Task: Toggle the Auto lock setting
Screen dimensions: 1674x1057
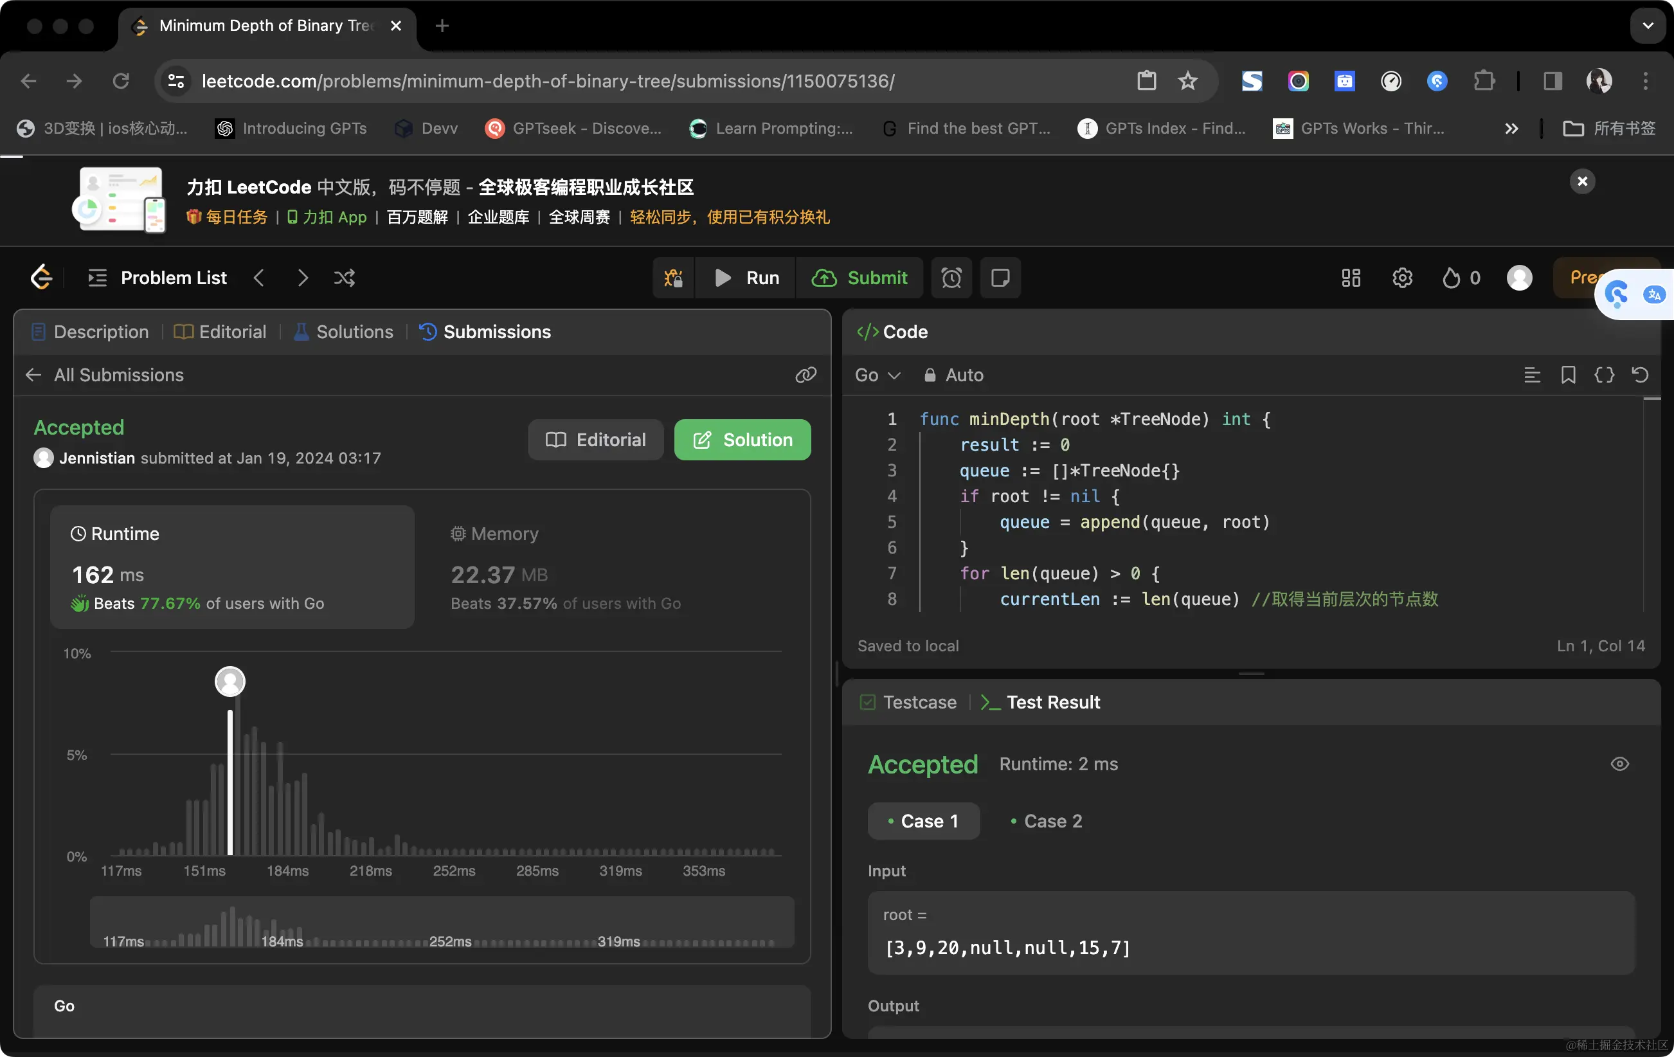Action: tap(953, 375)
